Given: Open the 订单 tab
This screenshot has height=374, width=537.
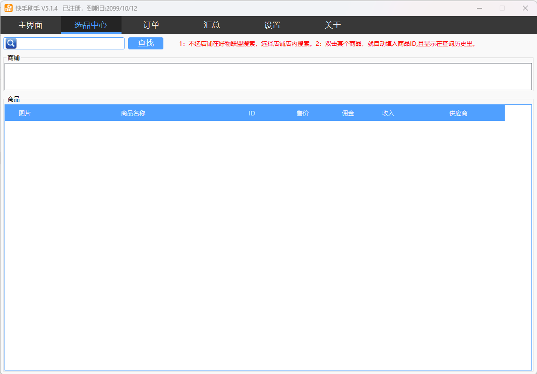Looking at the screenshot, I should (151, 25).
